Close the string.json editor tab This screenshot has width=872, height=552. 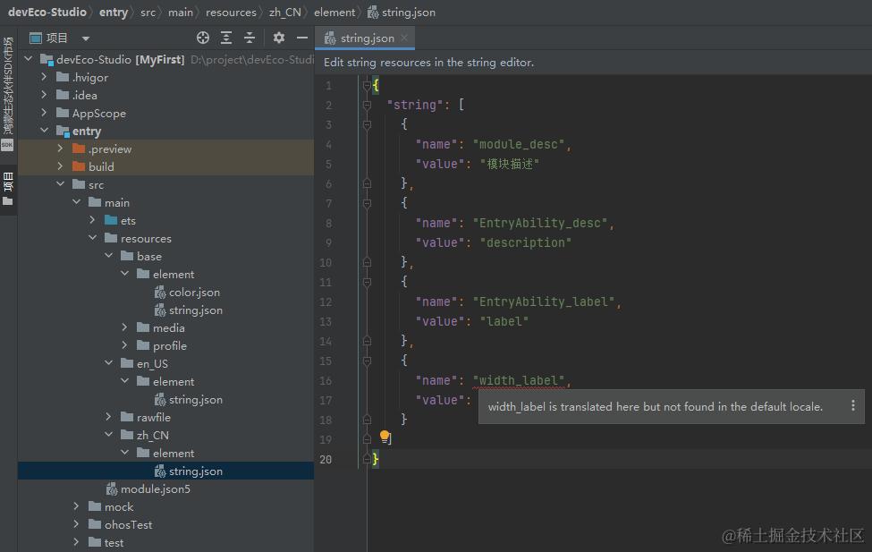(x=404, y=38)
